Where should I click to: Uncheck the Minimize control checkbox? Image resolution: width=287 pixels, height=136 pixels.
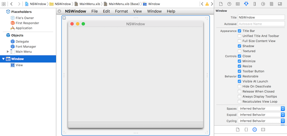(239, 61)
